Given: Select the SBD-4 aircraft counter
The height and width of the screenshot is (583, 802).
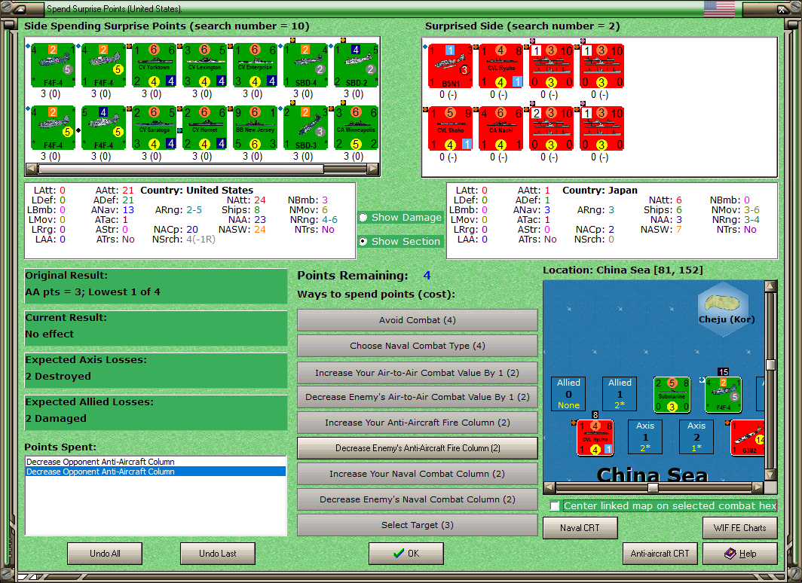Looking at the screenshot, I should 305,66.
